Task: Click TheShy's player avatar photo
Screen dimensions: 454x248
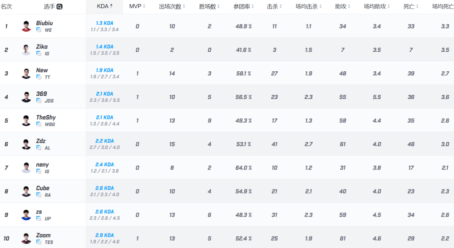Action: (26, 120)
